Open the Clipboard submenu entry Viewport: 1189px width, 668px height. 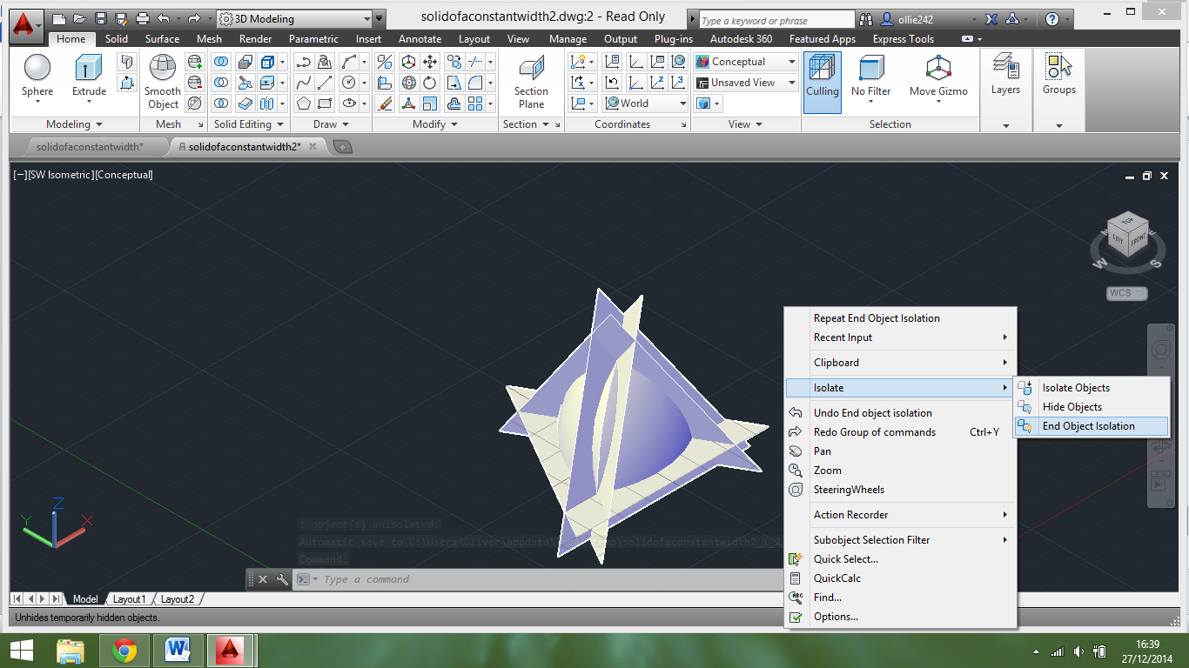click(901, 363)
